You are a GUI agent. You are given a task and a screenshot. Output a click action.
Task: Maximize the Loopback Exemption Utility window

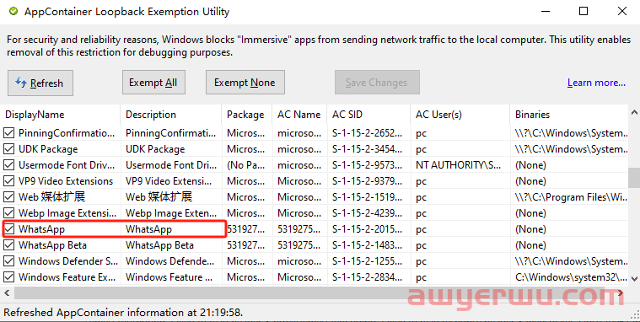pos(584,12)
